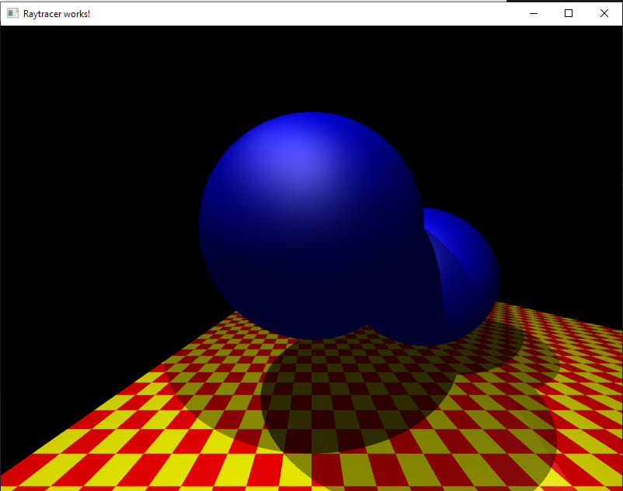
Task: Click the Raytracer application icon in title bar
Action: 11,13
